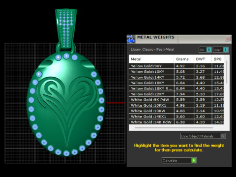
Task: Select Yellow Gold:14KY row
Action: pos(177,77)
